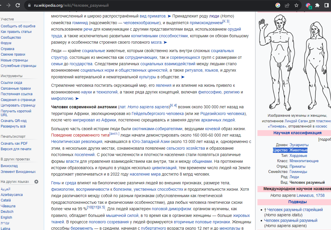Switch to the Azərbaycanca language version

(x=12, y=195)
